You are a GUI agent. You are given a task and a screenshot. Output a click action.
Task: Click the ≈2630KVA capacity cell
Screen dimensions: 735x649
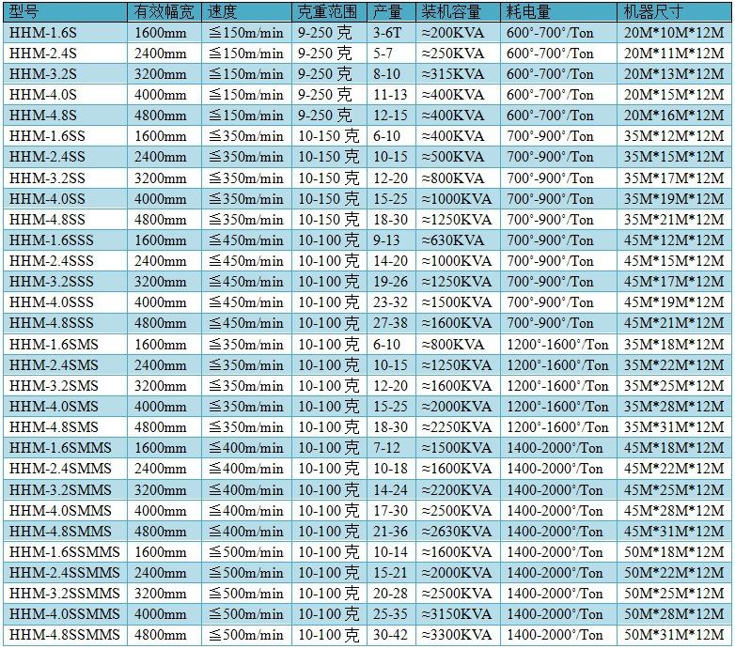(459, 532)
